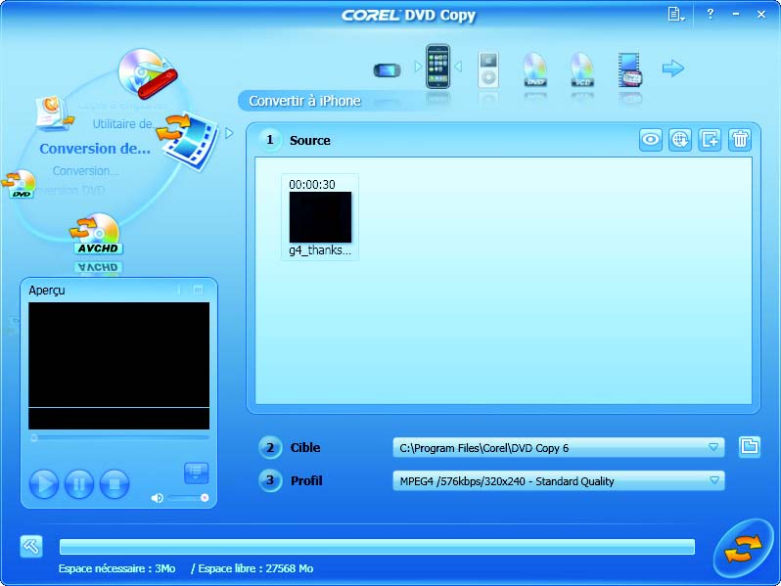This screenshot has width=781, height=586.
Task: Select the iPhone device conversion icon
Action: [x=437, y=67]
